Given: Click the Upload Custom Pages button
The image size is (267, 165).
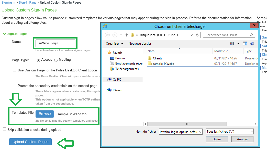Looking at the screenshot, I should (30, 142).
